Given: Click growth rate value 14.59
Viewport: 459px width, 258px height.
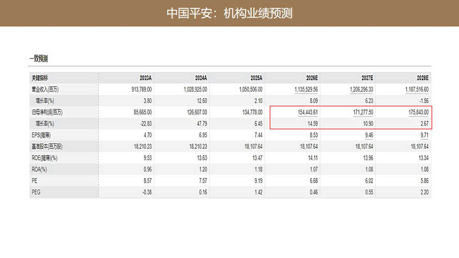Looking at the screenshot, I should pyautogui.click(x=312, y=124).
